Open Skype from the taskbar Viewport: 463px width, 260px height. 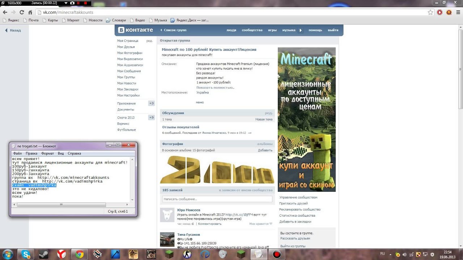26,254
